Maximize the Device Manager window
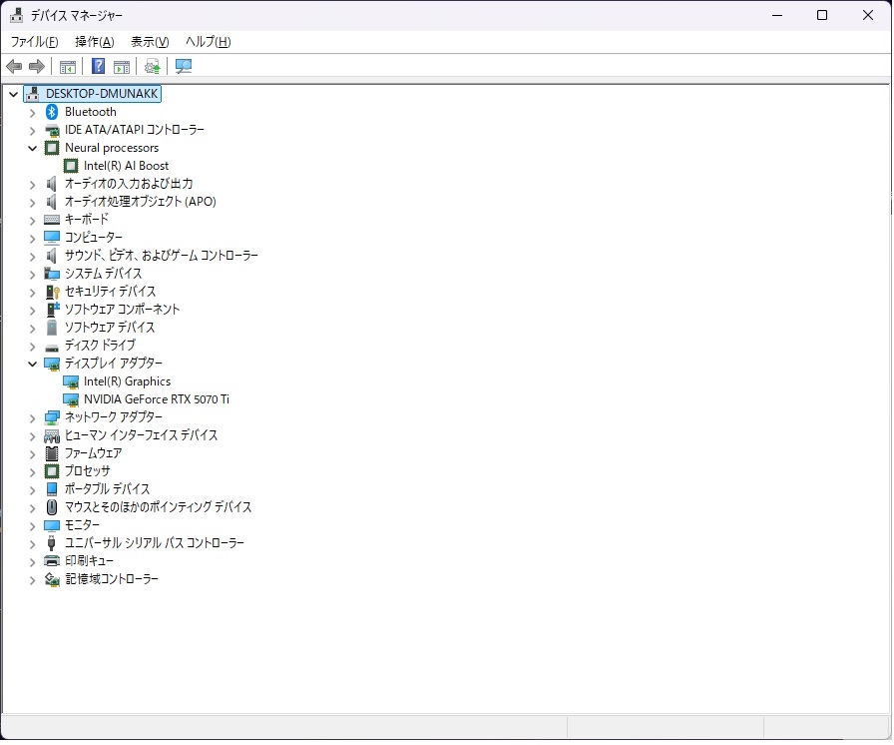 822,15
